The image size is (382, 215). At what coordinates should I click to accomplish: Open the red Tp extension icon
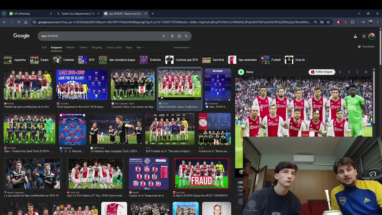(345, 22)
